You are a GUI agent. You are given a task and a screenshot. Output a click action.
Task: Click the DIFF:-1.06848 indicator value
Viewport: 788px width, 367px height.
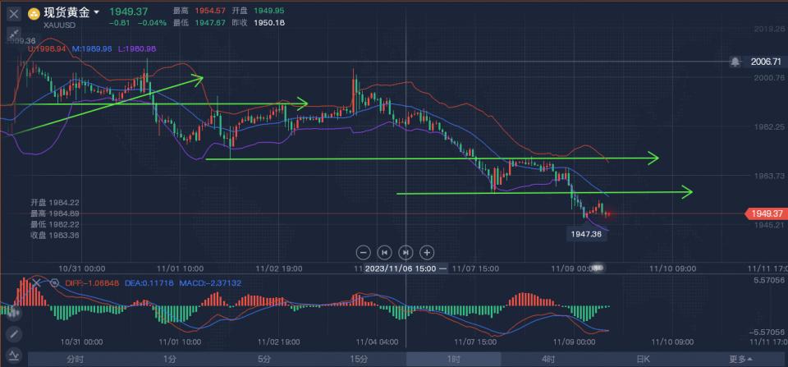[x=92, y=283]
